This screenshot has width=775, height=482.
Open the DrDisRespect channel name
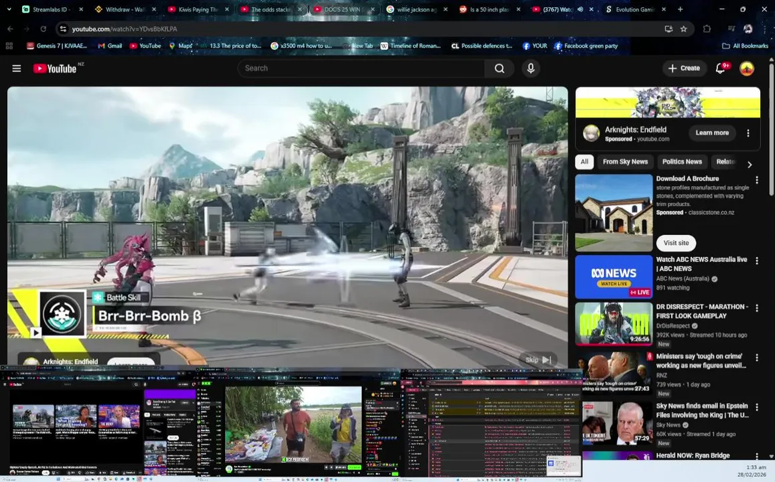[x=673, y=326]
